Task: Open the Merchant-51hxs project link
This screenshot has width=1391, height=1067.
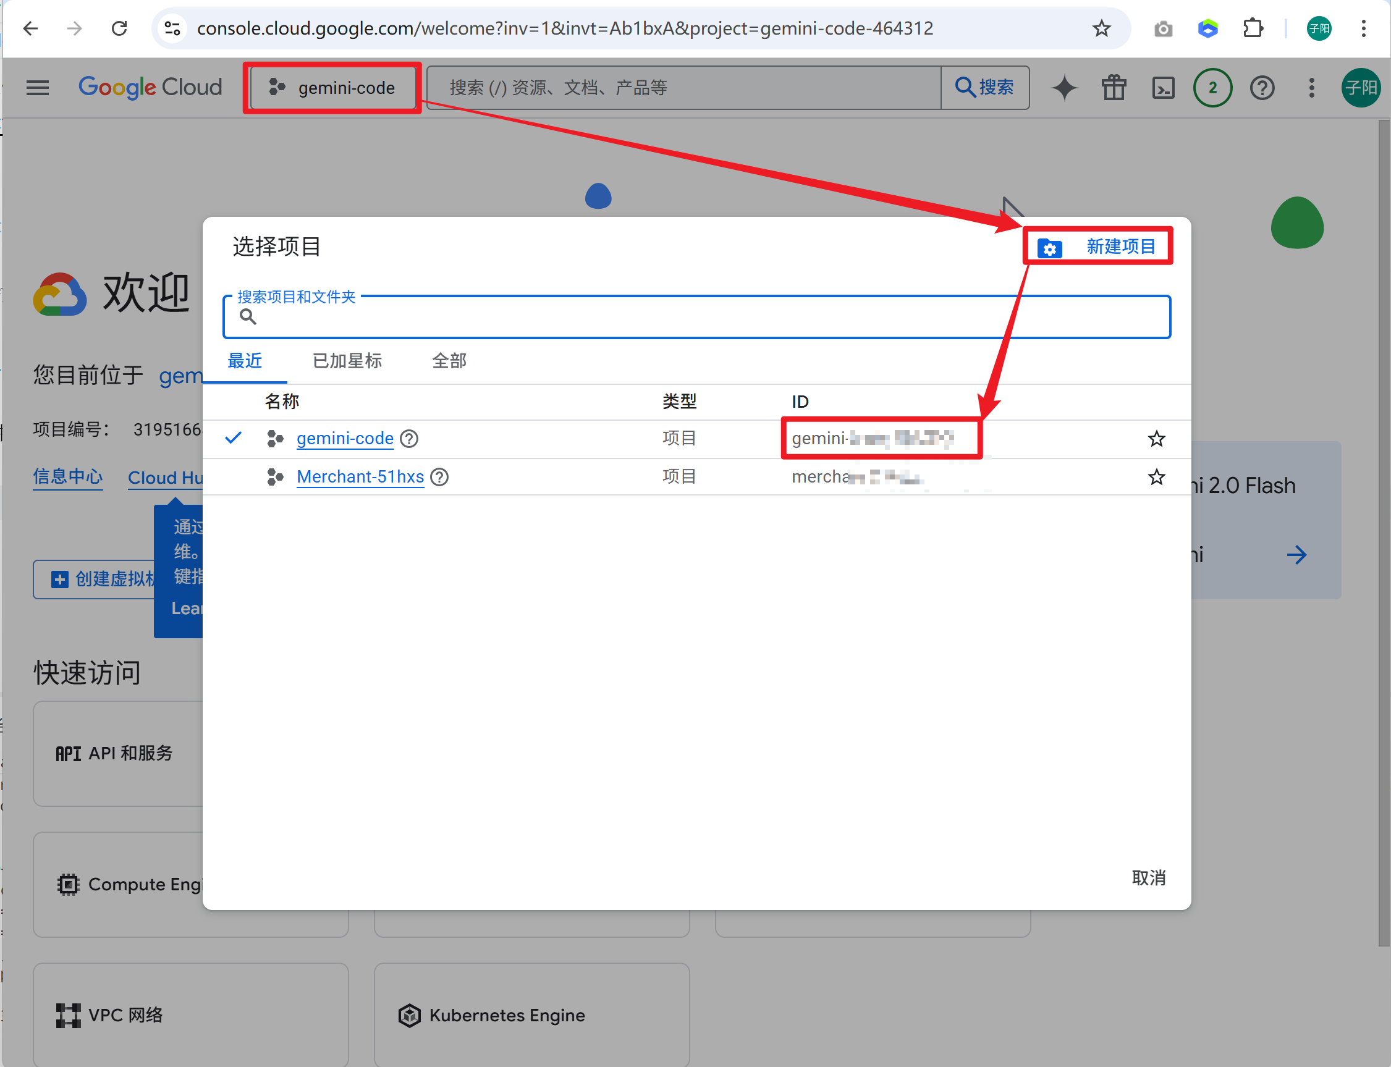Action: (360, 477)
